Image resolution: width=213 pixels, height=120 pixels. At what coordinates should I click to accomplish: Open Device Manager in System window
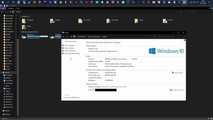(x=69, y=45)
